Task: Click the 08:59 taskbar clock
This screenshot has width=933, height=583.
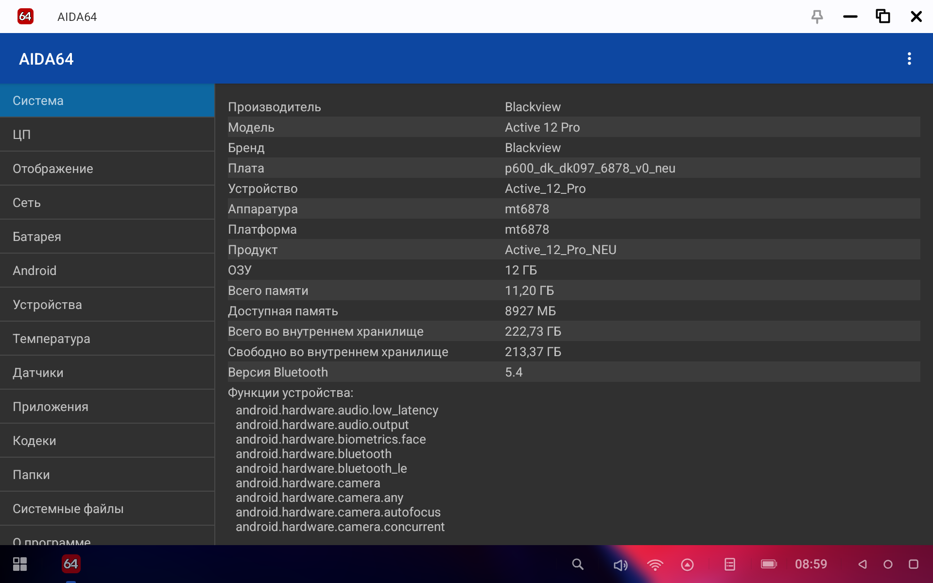Action: coord(811,564)
